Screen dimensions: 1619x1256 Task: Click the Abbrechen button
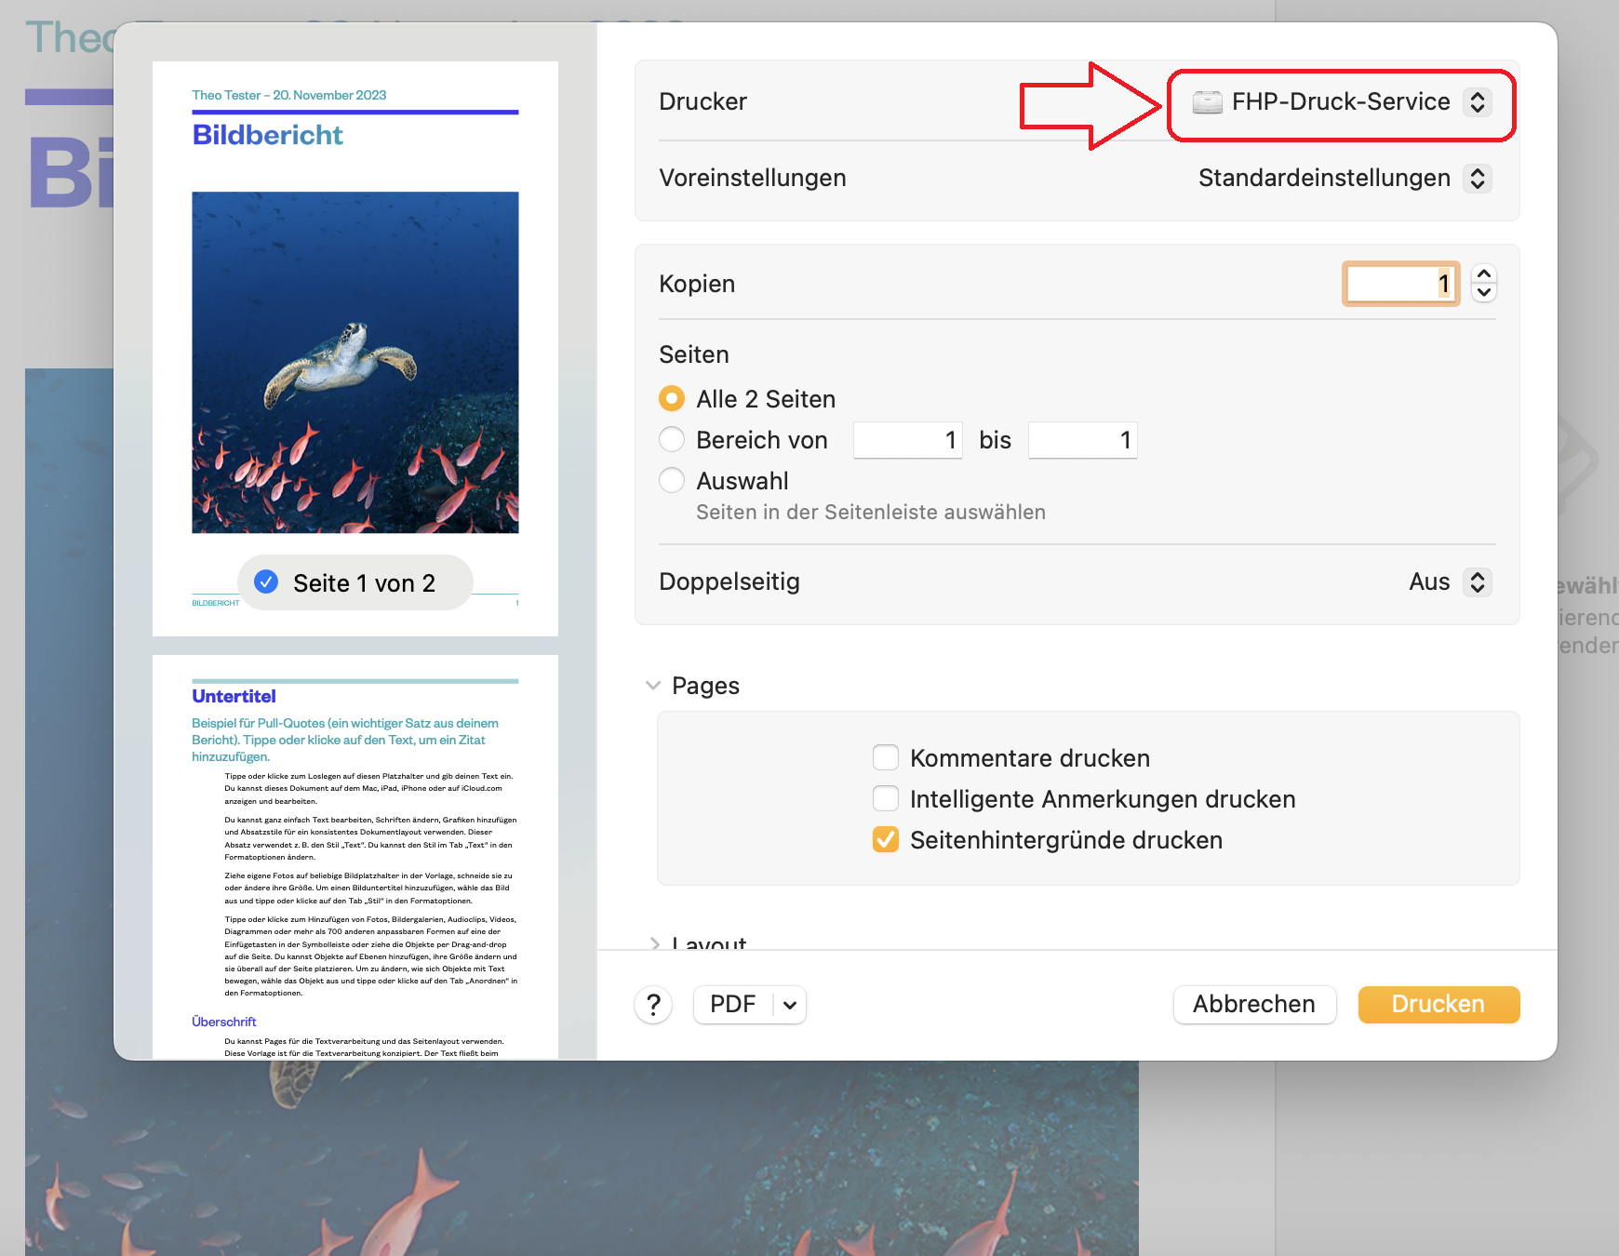click(x=1254, y=1005)
